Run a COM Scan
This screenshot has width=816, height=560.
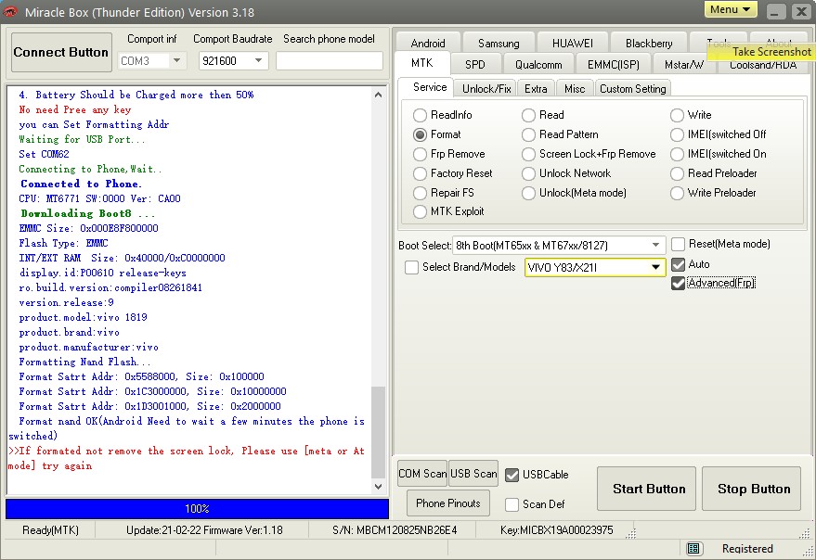[422, 474]
